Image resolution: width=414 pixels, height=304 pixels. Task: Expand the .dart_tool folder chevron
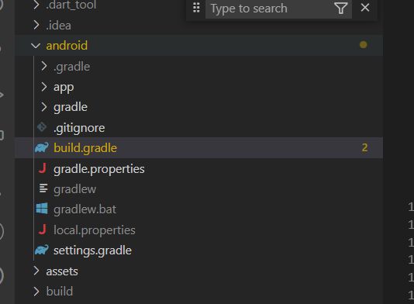tap(36, 5)
